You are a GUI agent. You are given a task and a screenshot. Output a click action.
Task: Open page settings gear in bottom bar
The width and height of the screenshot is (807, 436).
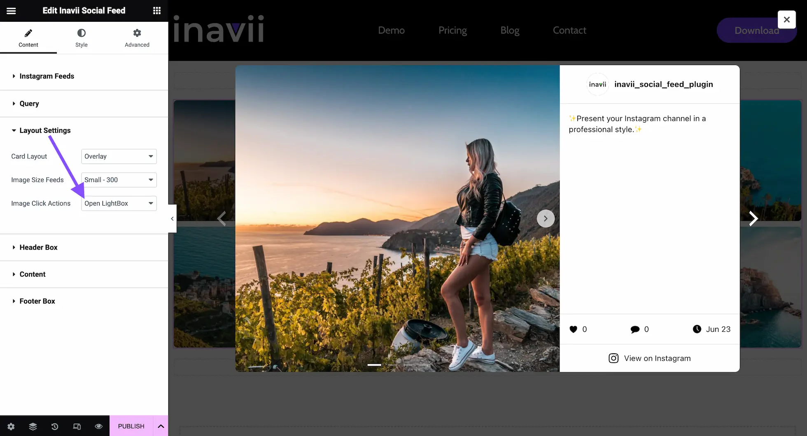(11, 427)
